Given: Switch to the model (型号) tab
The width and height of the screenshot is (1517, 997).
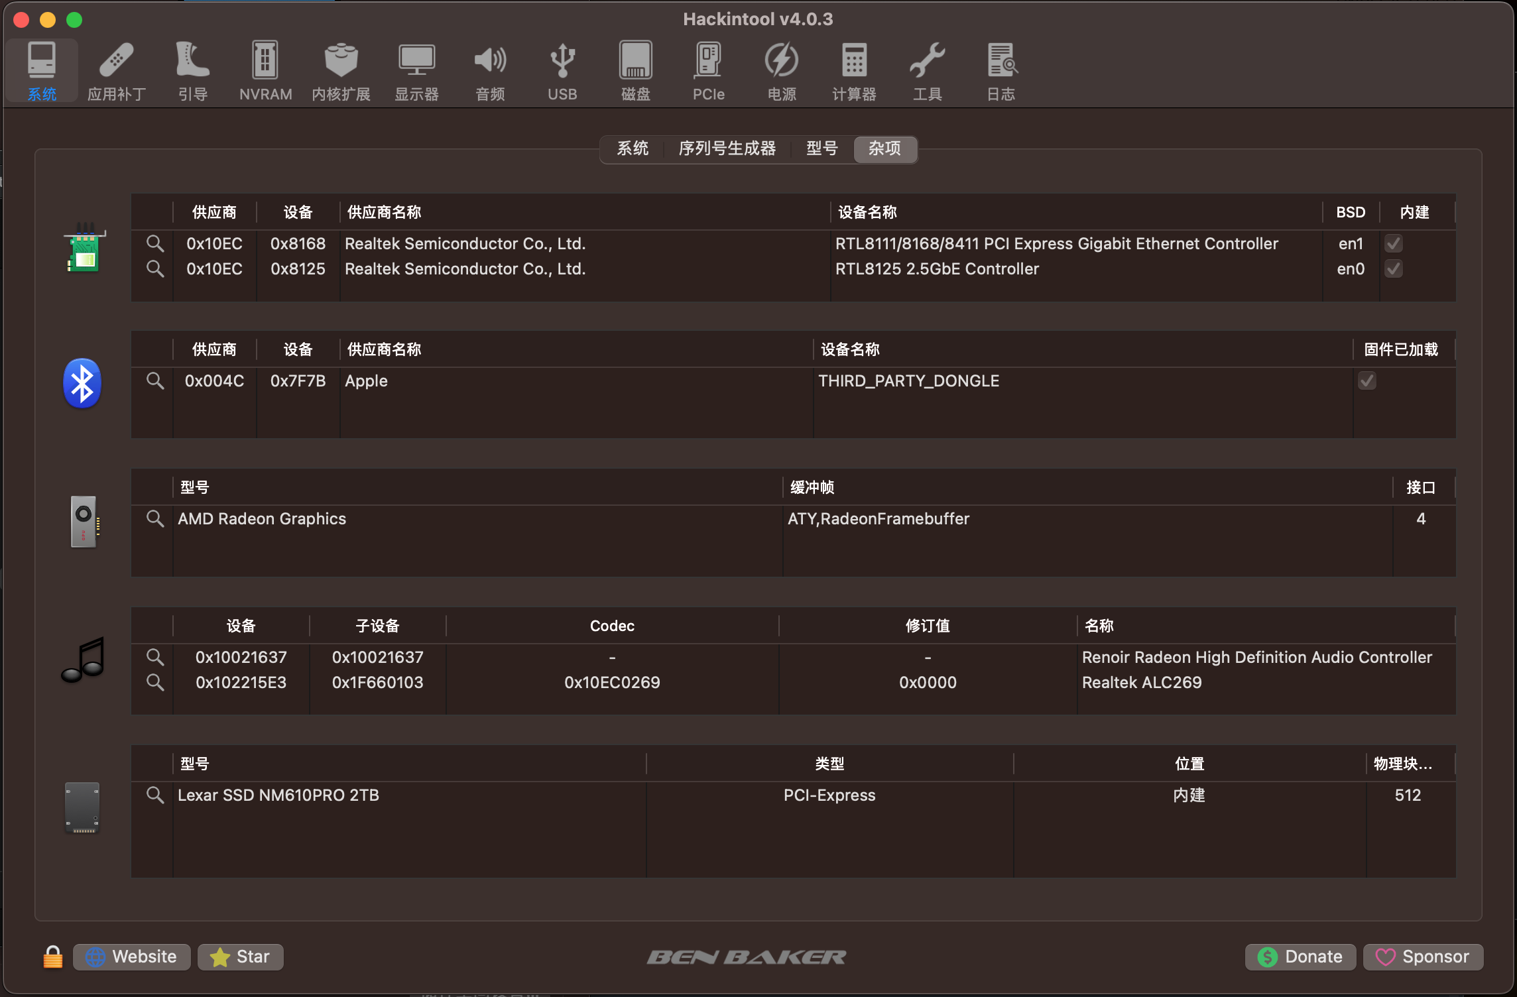Looking at the screenshot, I should [821, 148].
